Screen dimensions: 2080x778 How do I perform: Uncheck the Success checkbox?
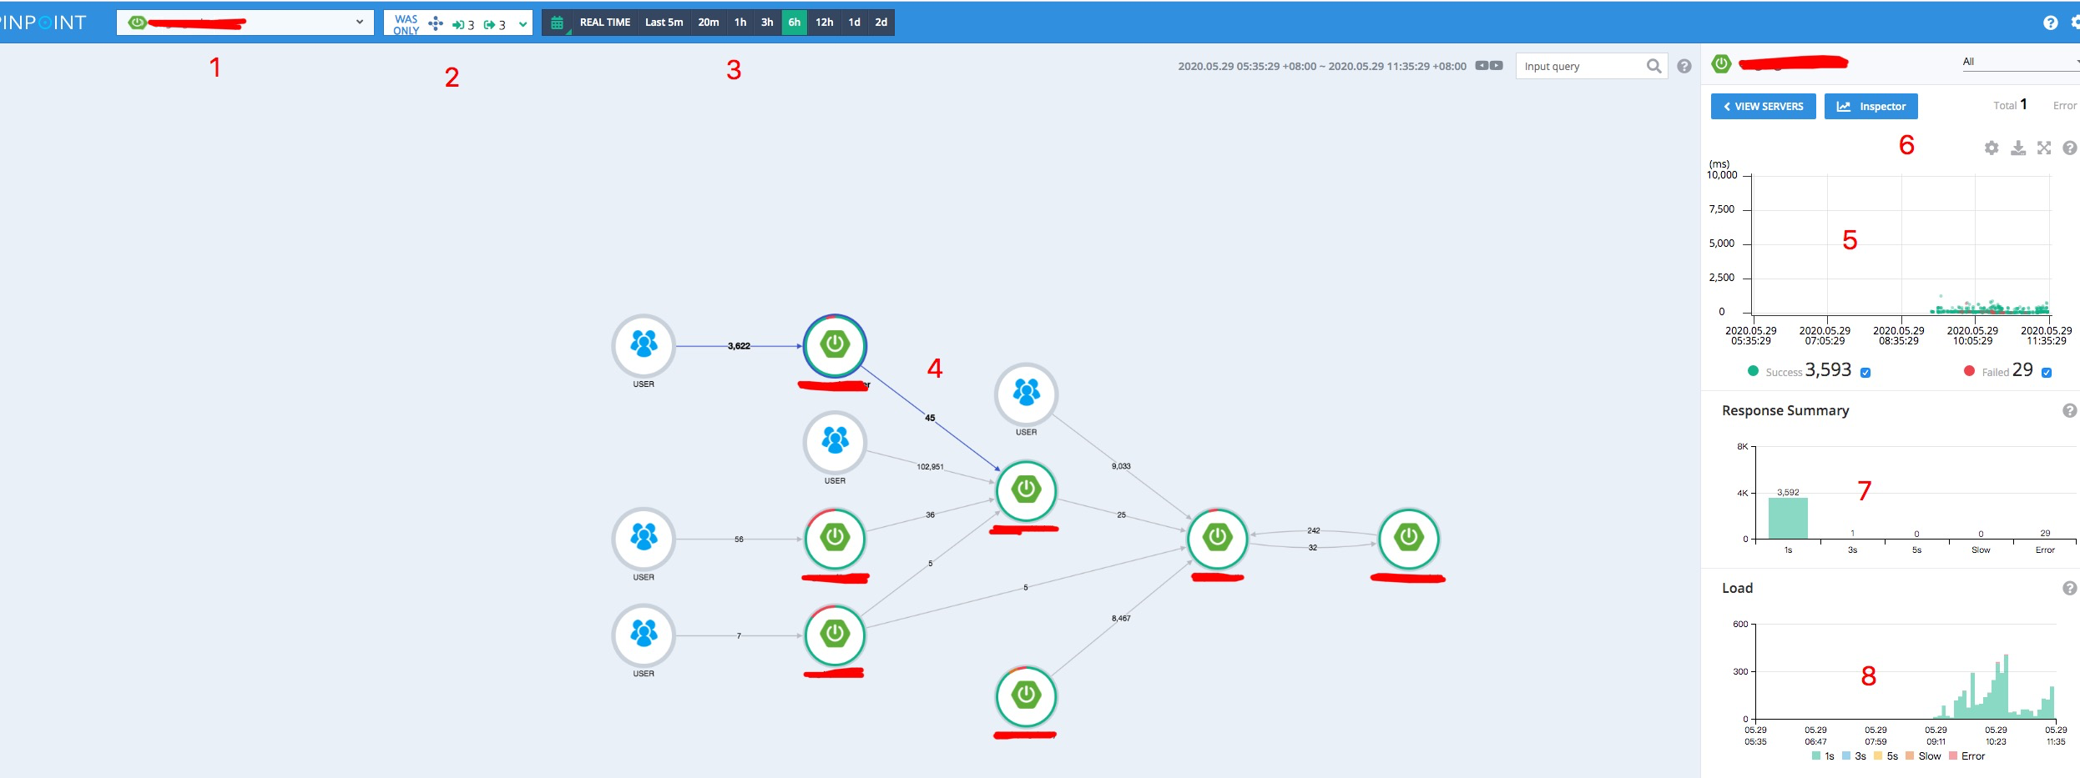[x=1865, y=373]
